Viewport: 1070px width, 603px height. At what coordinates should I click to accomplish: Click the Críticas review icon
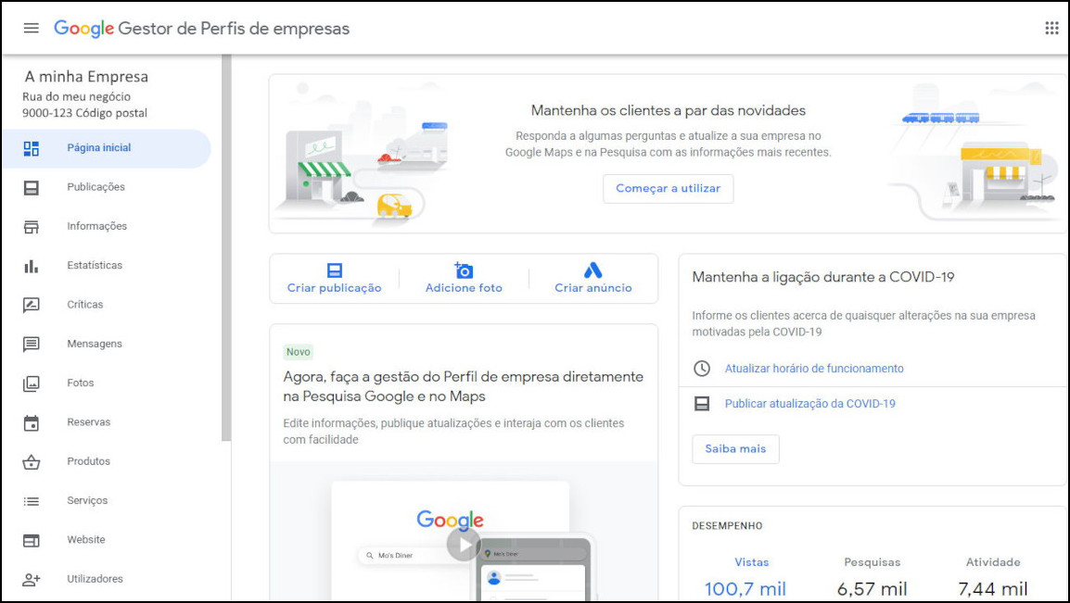(x=32, y=306)
